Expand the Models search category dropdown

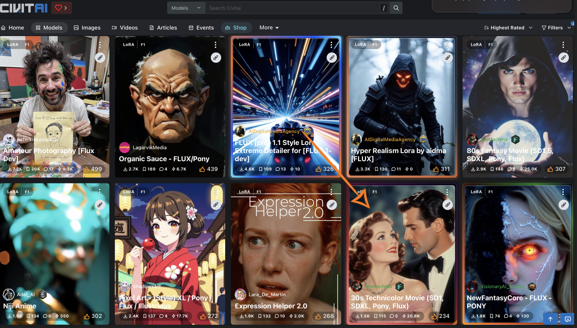coord(186,8)
